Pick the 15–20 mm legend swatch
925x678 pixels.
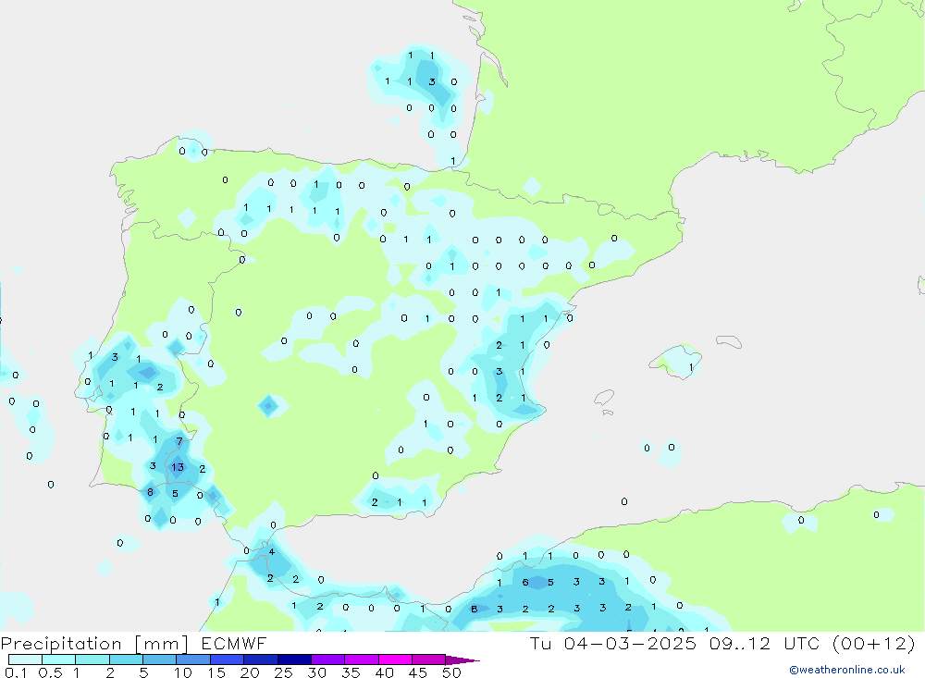227,660
